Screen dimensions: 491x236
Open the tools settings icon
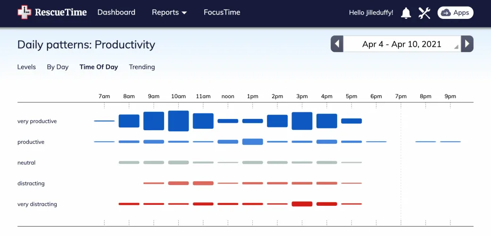tap(424, 13)
